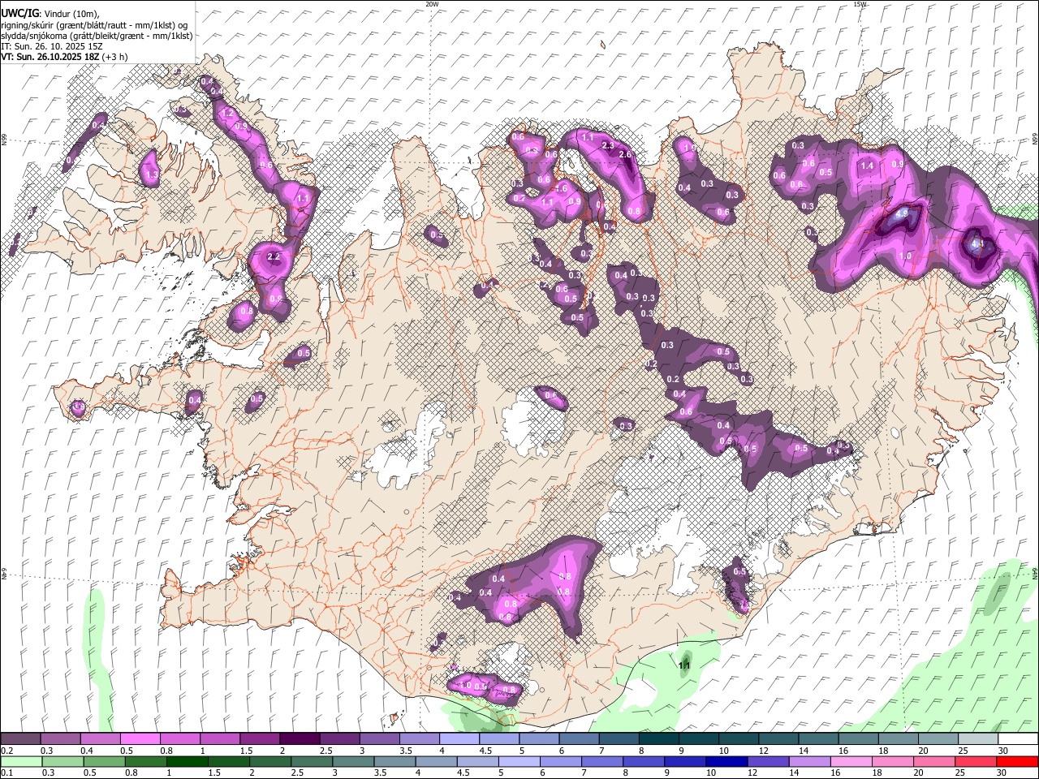This screenshot has width=1039, height=779.
Task: Click the '1.1' value inside the green rain area
Action: 684,666
